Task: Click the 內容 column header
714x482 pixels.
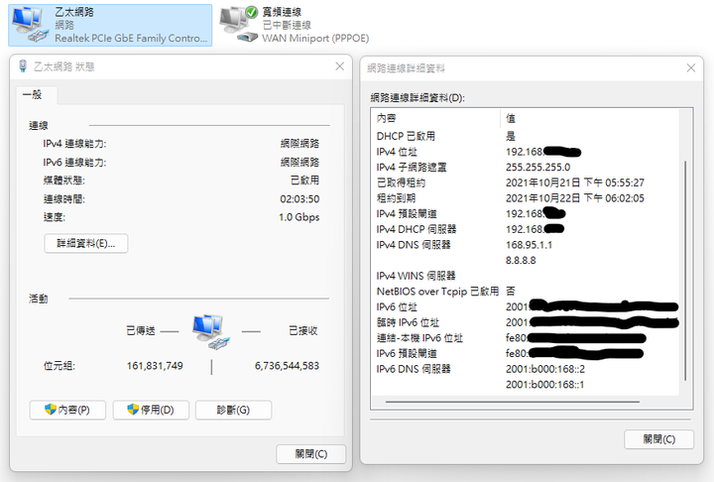Action: [x=436, y=118]
